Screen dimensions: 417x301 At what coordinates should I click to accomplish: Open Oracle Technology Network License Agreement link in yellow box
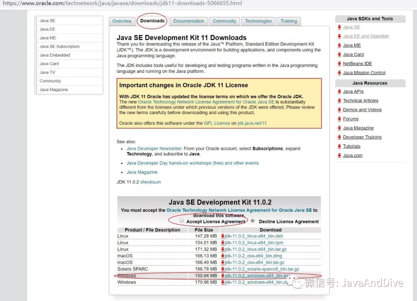click(206, 102)
